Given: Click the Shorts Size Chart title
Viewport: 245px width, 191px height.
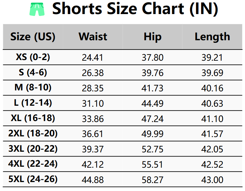Looking at the screenshot, I should (135, 9).
